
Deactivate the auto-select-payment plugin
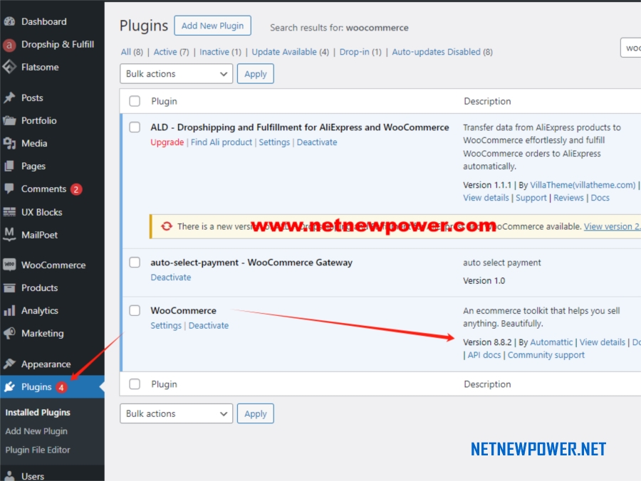click(x=171, y=277)
